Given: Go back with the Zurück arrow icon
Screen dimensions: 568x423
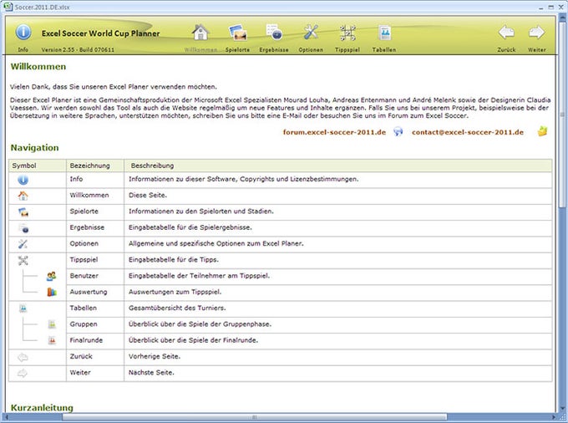Looking at the screenshot, I should (506, 33).
